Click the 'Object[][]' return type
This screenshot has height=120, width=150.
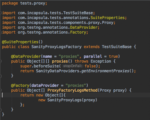(x=38, y=61)
